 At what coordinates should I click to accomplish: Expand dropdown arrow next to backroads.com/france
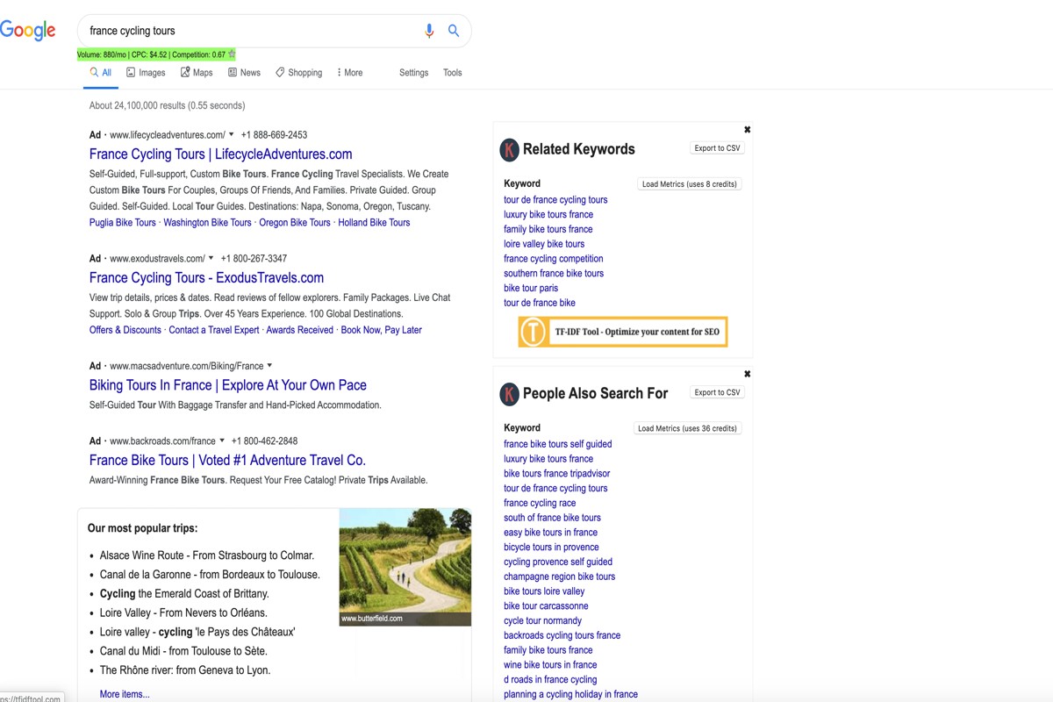tap(222, 441)
